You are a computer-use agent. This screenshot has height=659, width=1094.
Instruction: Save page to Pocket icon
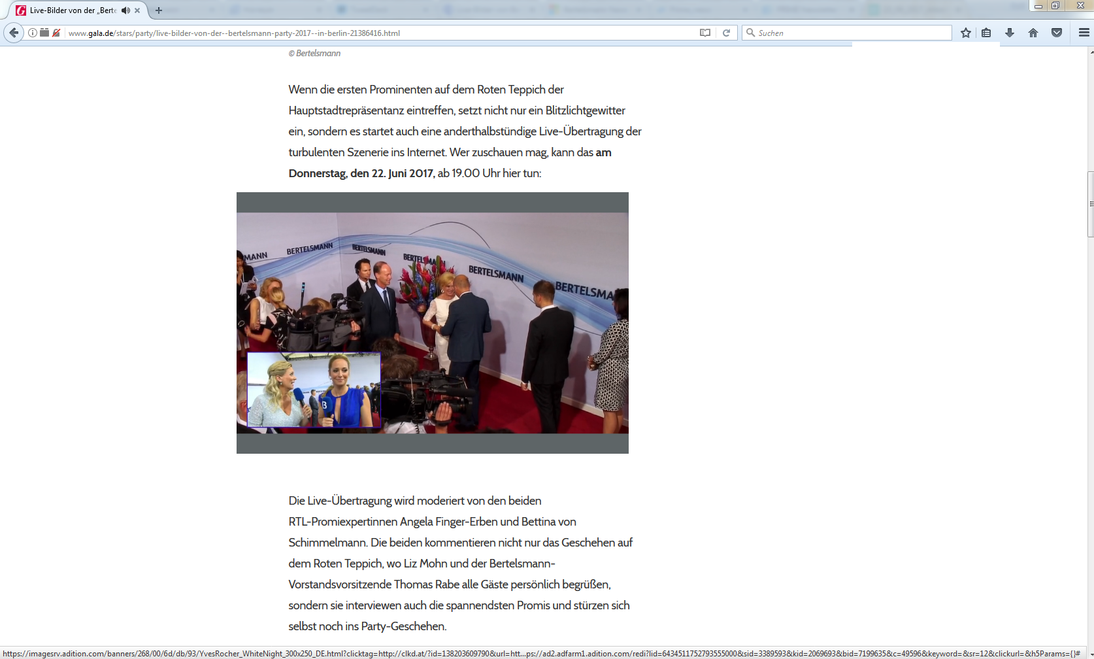click(x=1057, y=33)
